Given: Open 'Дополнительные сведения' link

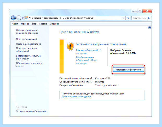Looking at the screenshot, I should (76, 97).
